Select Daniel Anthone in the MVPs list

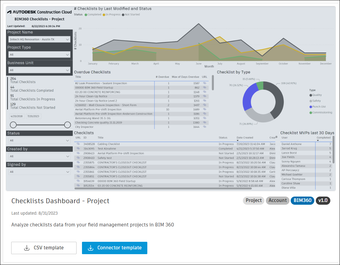pyautogui.click(x=291, y=144)
